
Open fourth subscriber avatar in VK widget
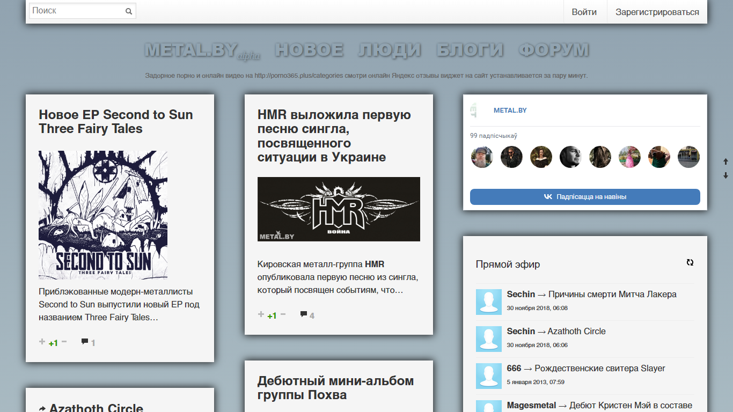[x=570, y=157]
